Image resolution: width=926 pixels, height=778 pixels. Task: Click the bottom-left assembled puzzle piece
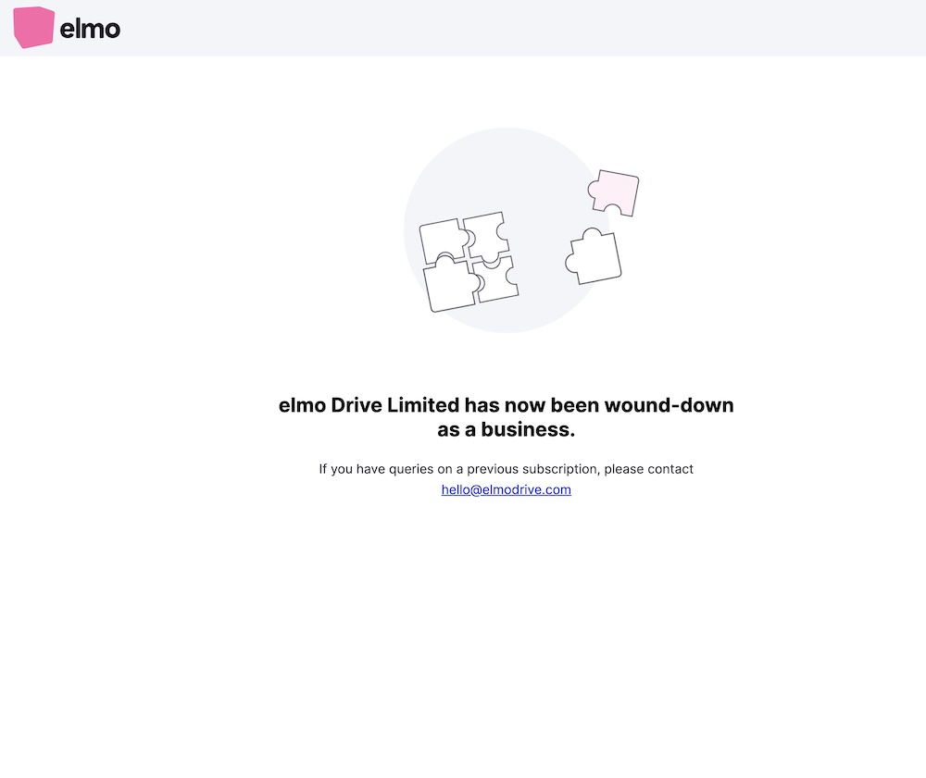point(451,284)
